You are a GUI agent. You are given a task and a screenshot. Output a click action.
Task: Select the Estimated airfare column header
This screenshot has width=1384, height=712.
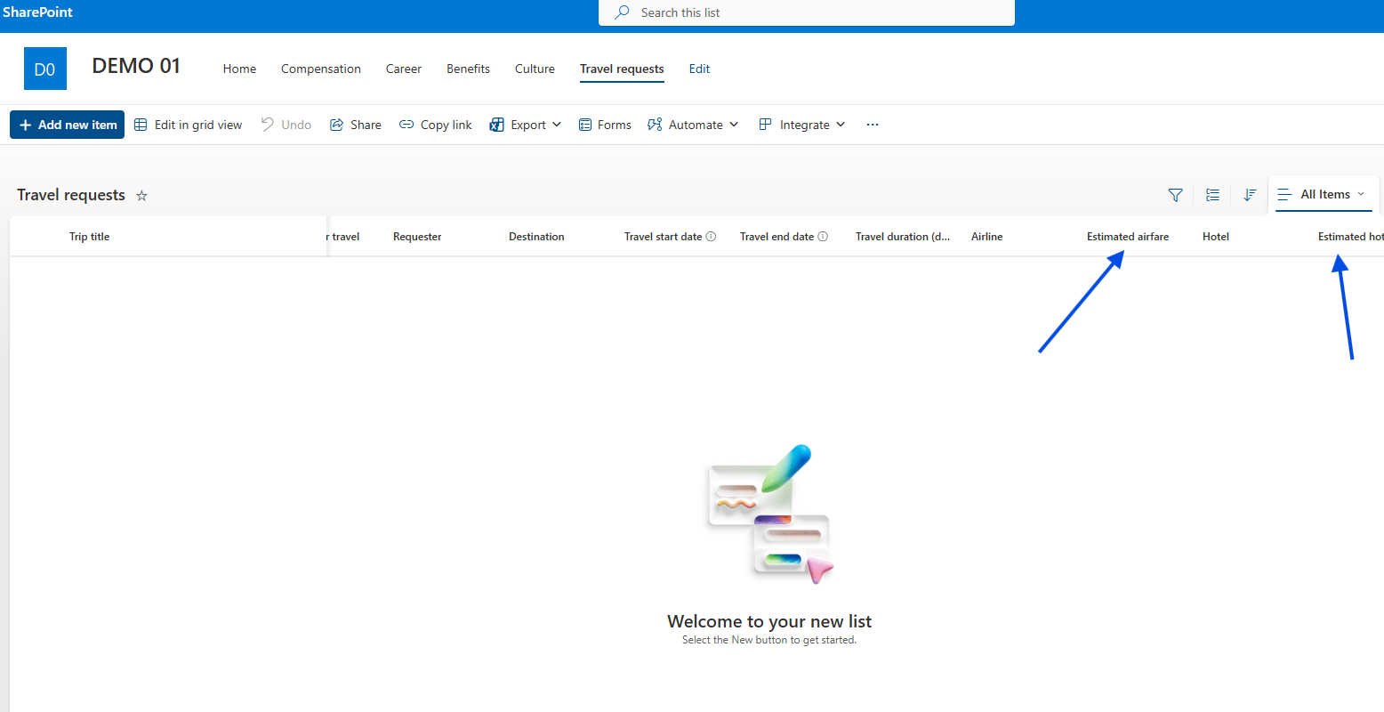tap(1127, 237)
